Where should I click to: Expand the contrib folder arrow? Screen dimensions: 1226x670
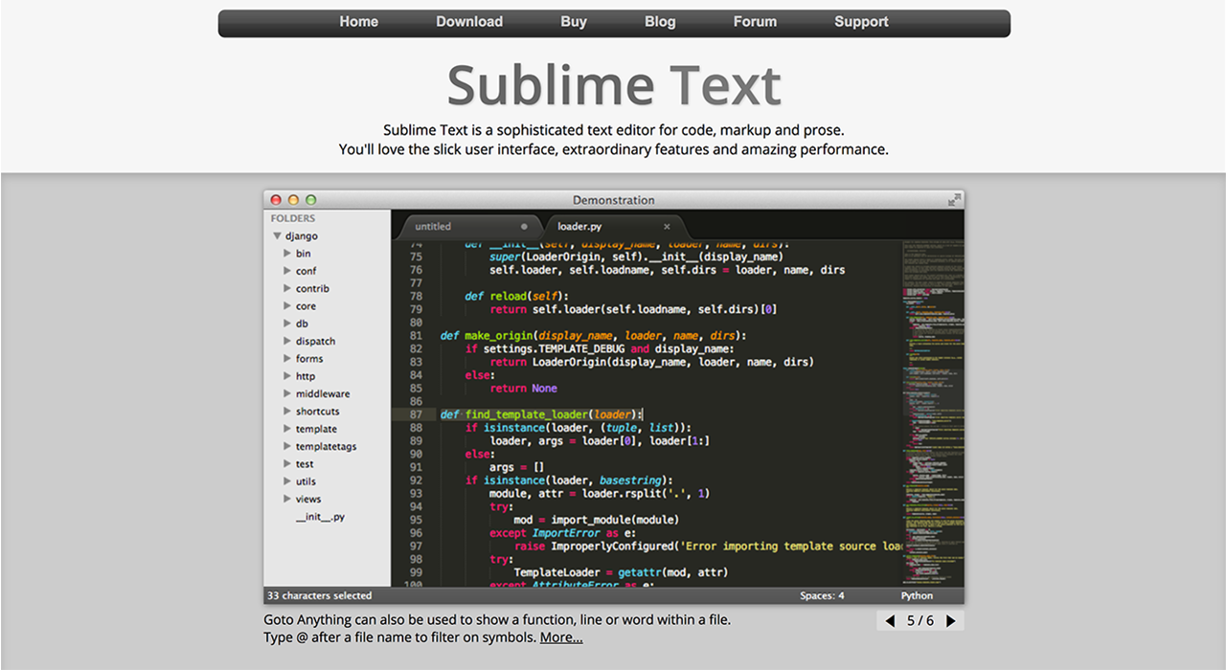click(286, 288)
